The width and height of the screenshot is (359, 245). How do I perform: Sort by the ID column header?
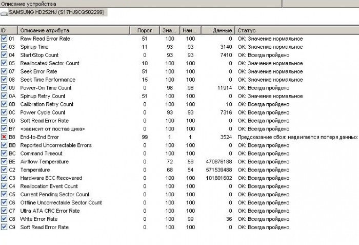pos(8,30)
